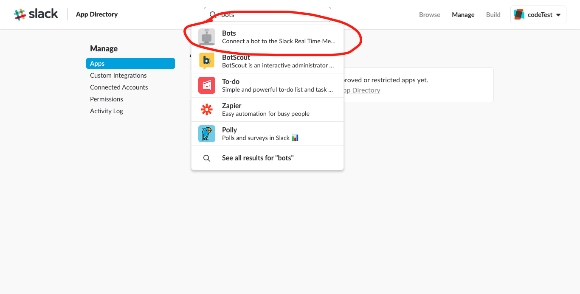Open Custom Integrations in sidebar

pyautogui.click(x=118, y=75)
